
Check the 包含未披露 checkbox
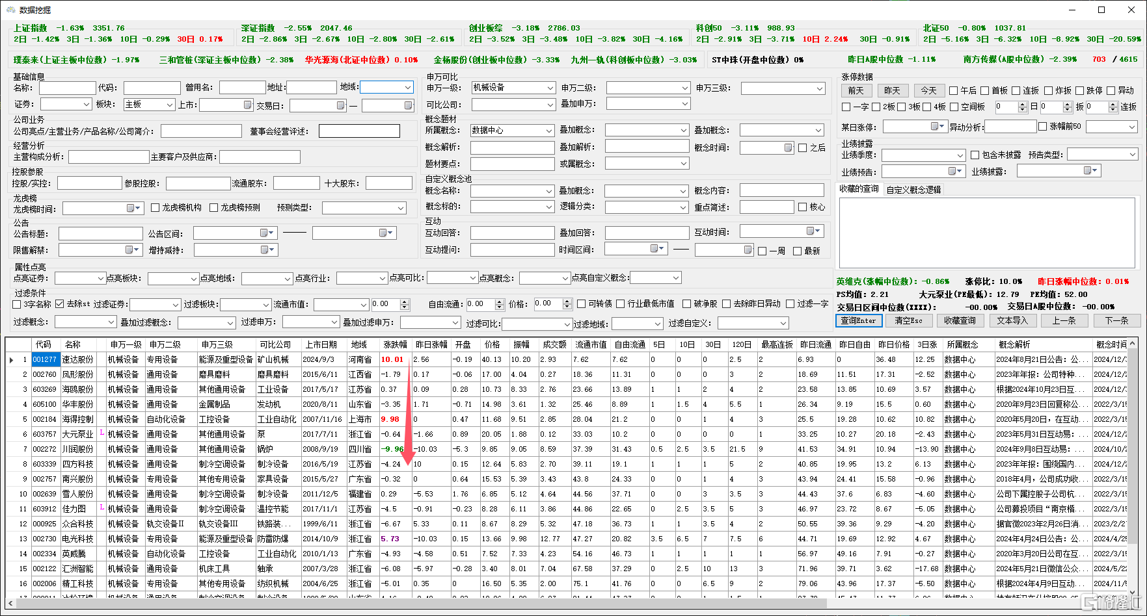click(x=975, y=155)
